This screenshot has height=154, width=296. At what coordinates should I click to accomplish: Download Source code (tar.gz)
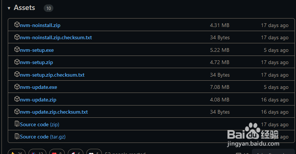43,137
